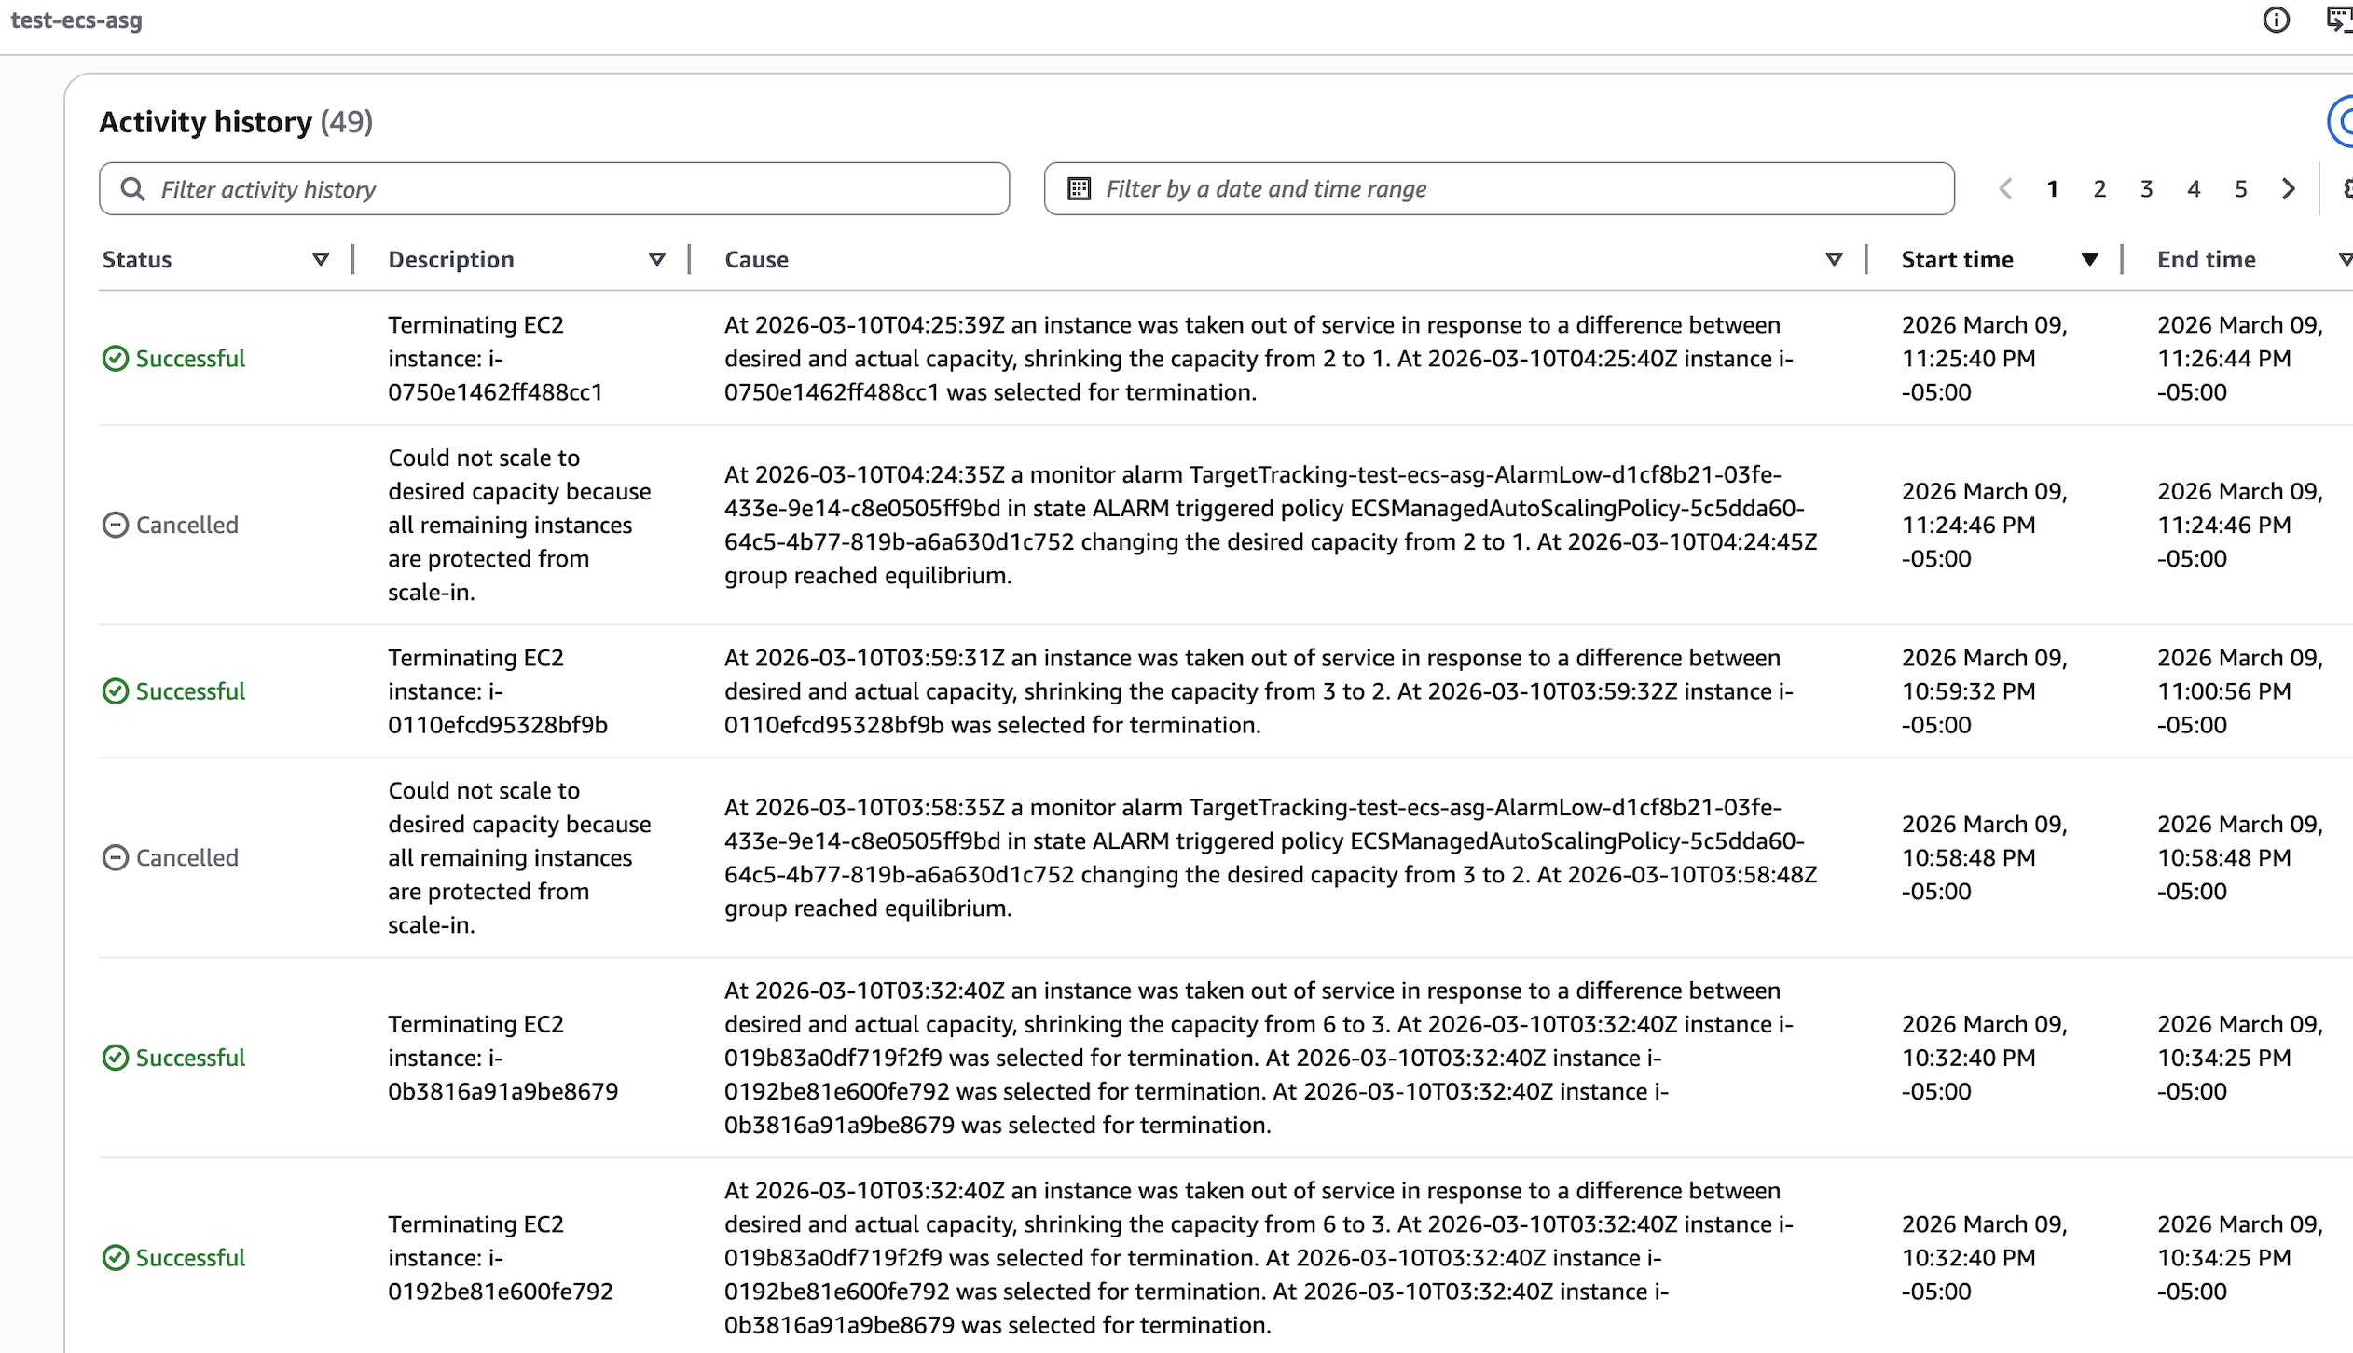The width and height of the screenshot is (2353, 1353).
Task: Go to page 2 of activity history
Action: 2099,189
